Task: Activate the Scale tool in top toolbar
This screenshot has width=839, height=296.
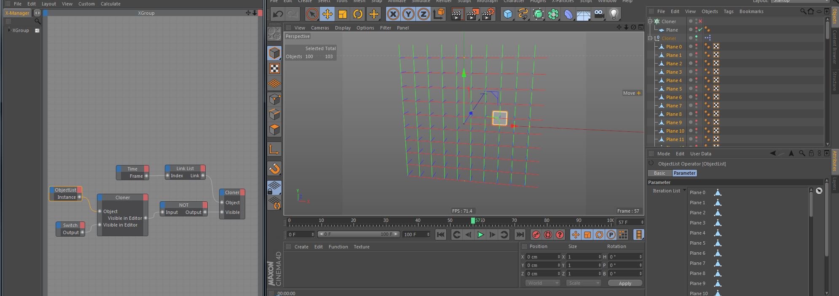Action: tap(343, 14)
